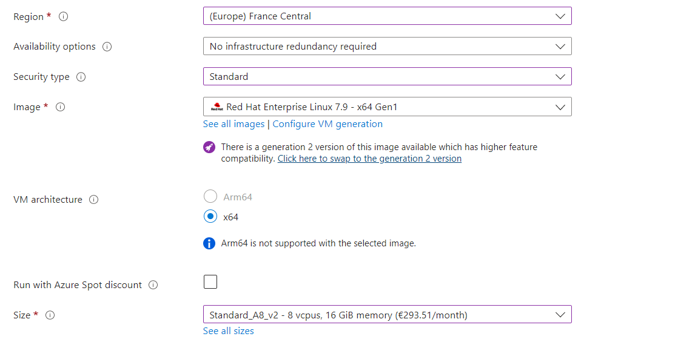Click the blue Arm64 not supported info icon
695x345 pixels.
(209, 243)
